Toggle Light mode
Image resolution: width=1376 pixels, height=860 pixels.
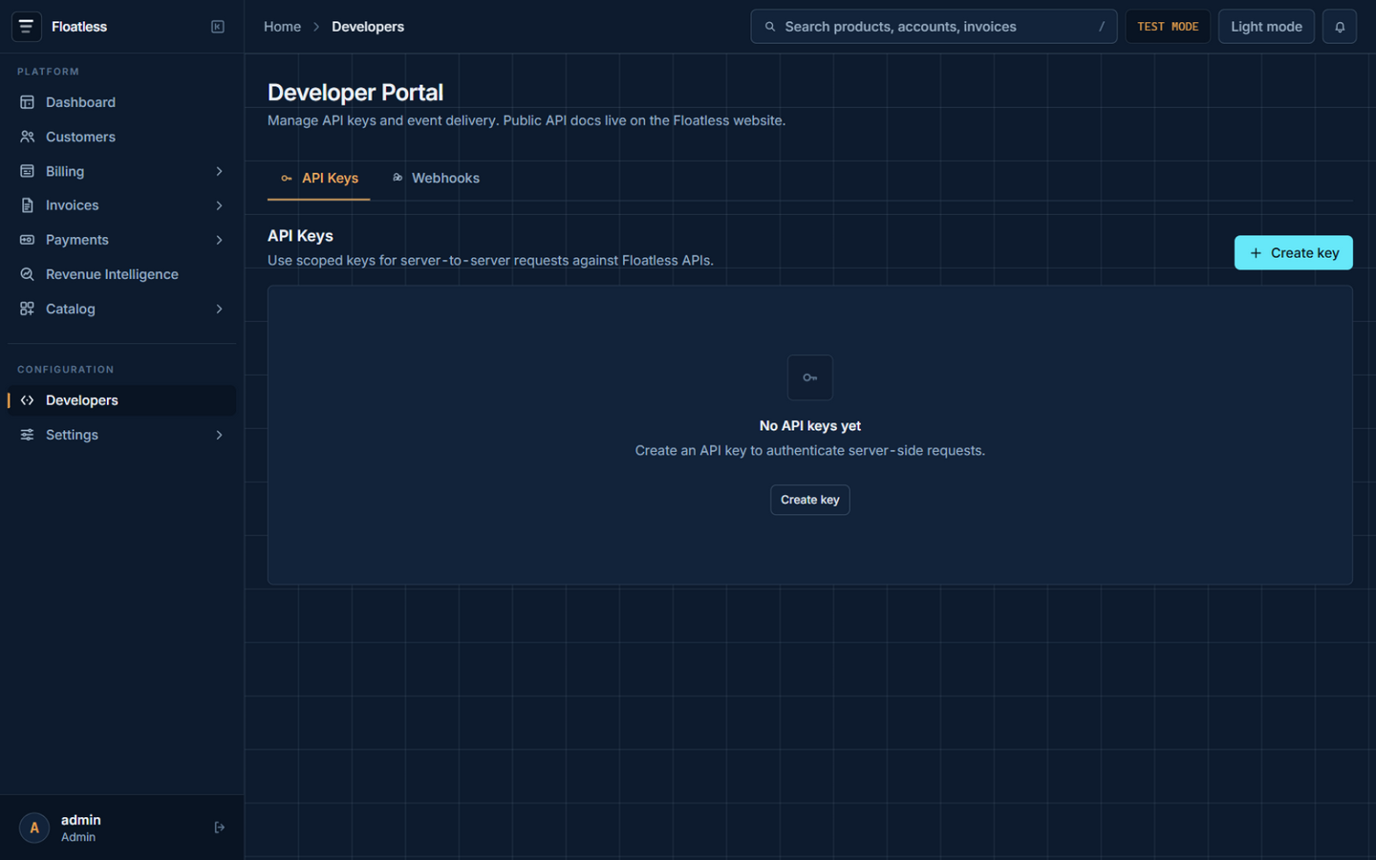tap(1266, 27)
